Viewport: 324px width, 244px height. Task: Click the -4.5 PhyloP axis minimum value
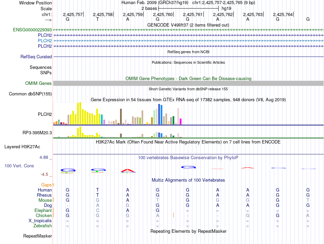click(x=44, y=174)
